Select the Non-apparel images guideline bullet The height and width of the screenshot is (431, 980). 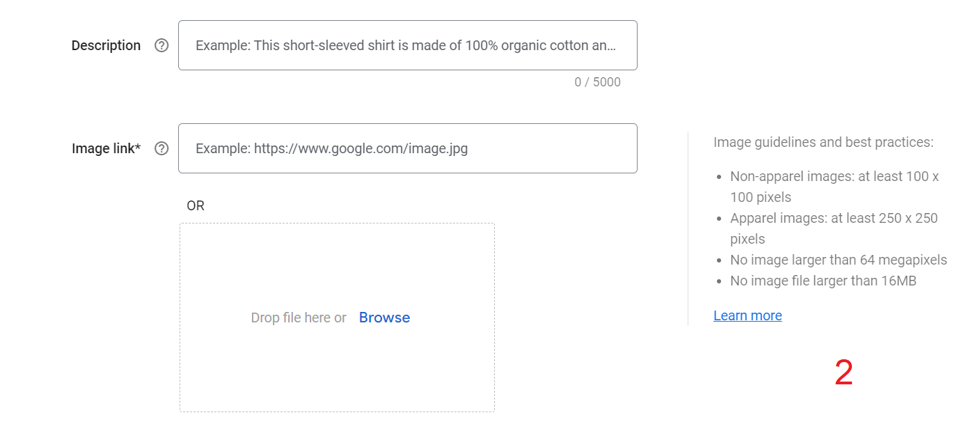pos(835,187)
